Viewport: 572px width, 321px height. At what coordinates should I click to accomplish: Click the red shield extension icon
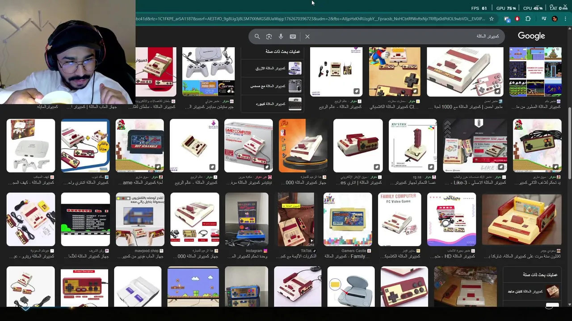click(x=517, y=19)
